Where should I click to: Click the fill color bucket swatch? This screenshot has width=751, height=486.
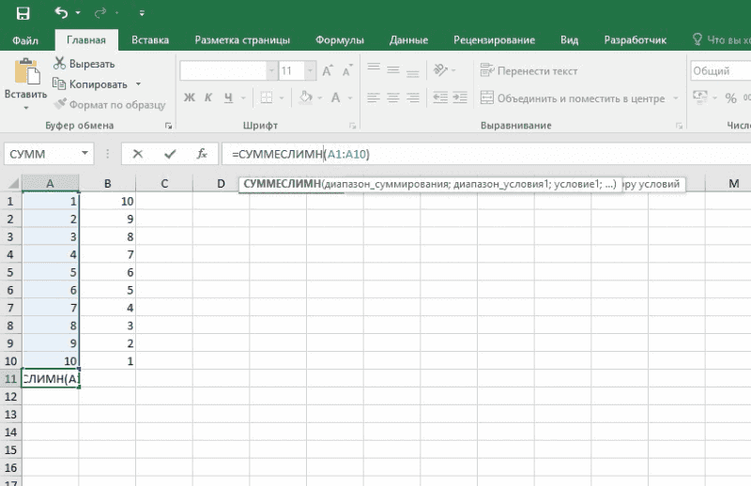click(x=305, y=98)
